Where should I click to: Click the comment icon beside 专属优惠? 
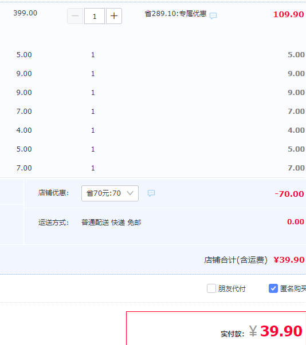[x=213, y=15]
